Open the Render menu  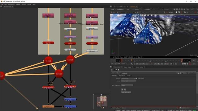pos(24,4)
